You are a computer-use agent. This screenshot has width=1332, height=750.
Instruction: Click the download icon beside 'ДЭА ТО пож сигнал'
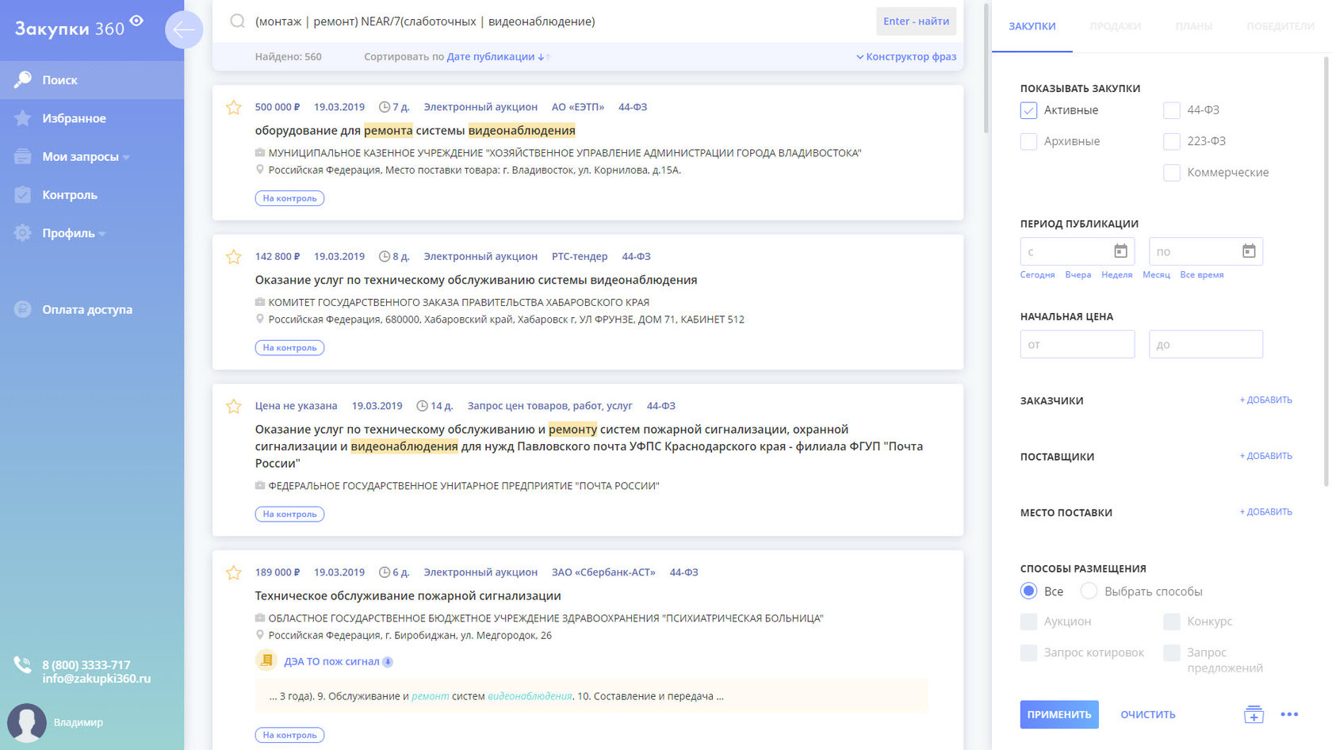(x=388, y=662)
